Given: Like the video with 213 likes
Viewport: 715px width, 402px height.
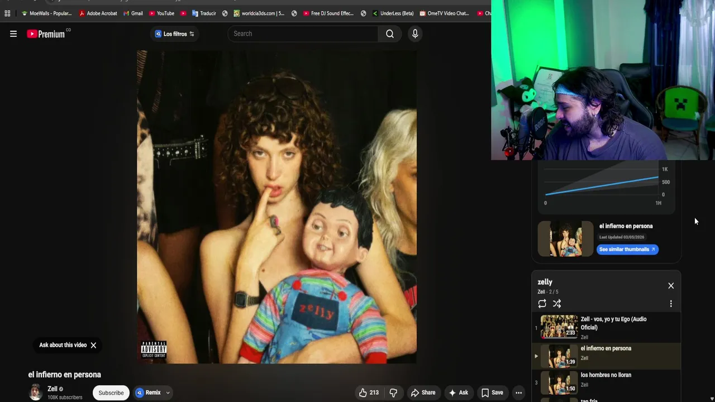Looking at the screenshot, I should coord(369,393).
